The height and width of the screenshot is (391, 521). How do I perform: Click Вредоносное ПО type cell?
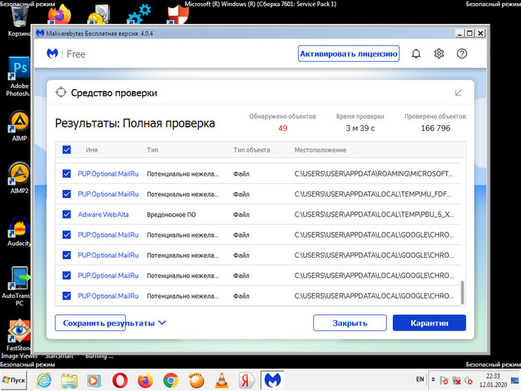point(171,214)
